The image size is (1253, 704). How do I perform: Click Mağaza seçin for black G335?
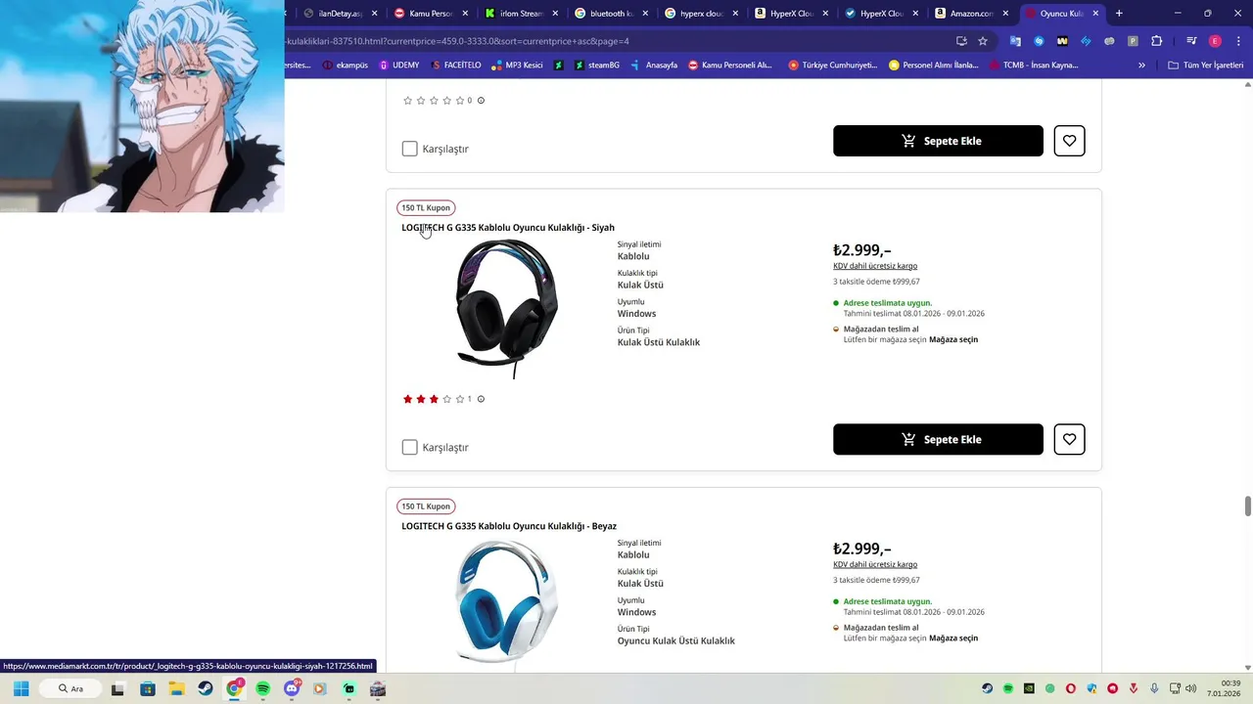point(953,339)
